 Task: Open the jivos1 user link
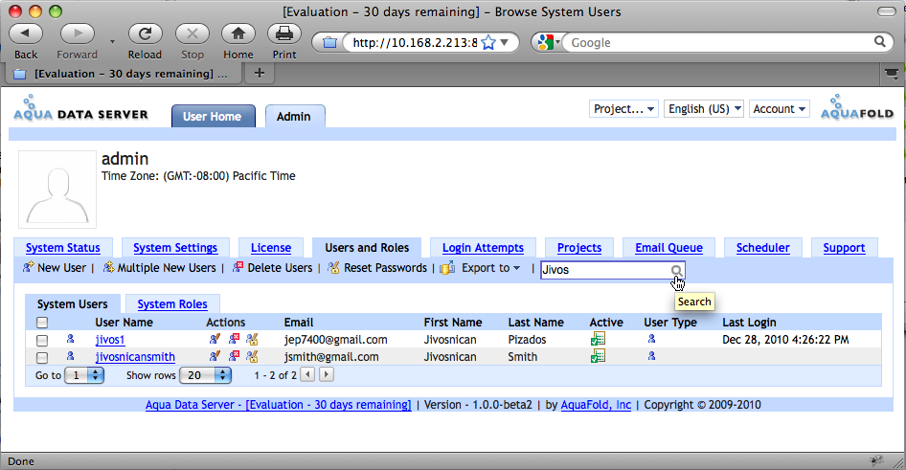tap(110, 340)
